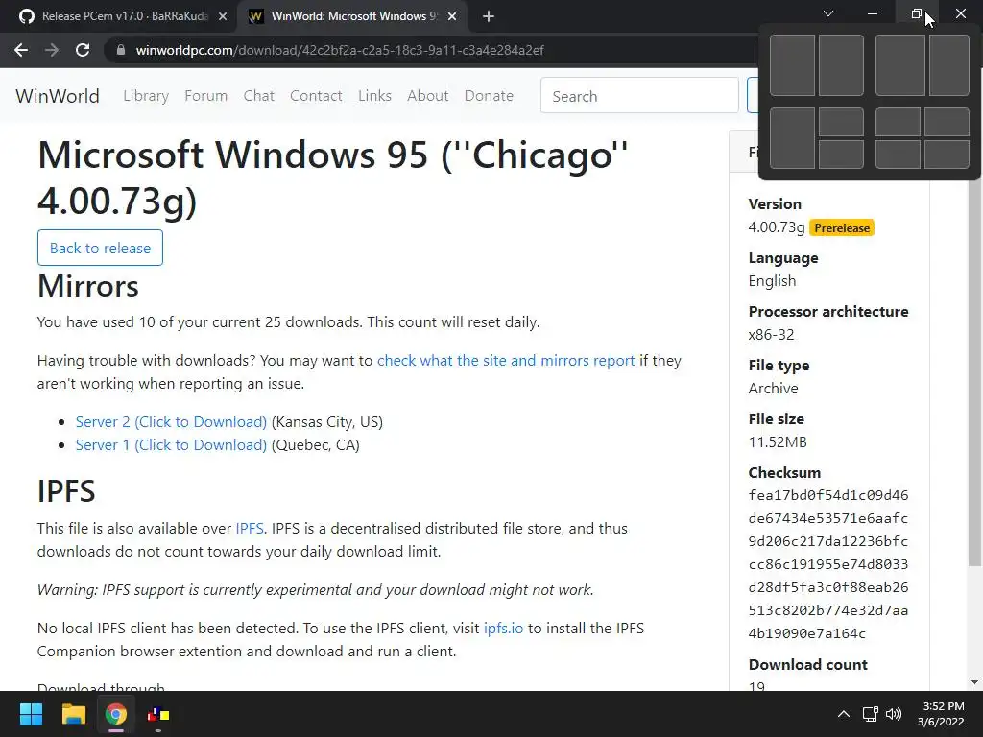Click the x86-32 architecture value
The width and height of the screenshot is (983, 737).
click(x=771, y=335)
